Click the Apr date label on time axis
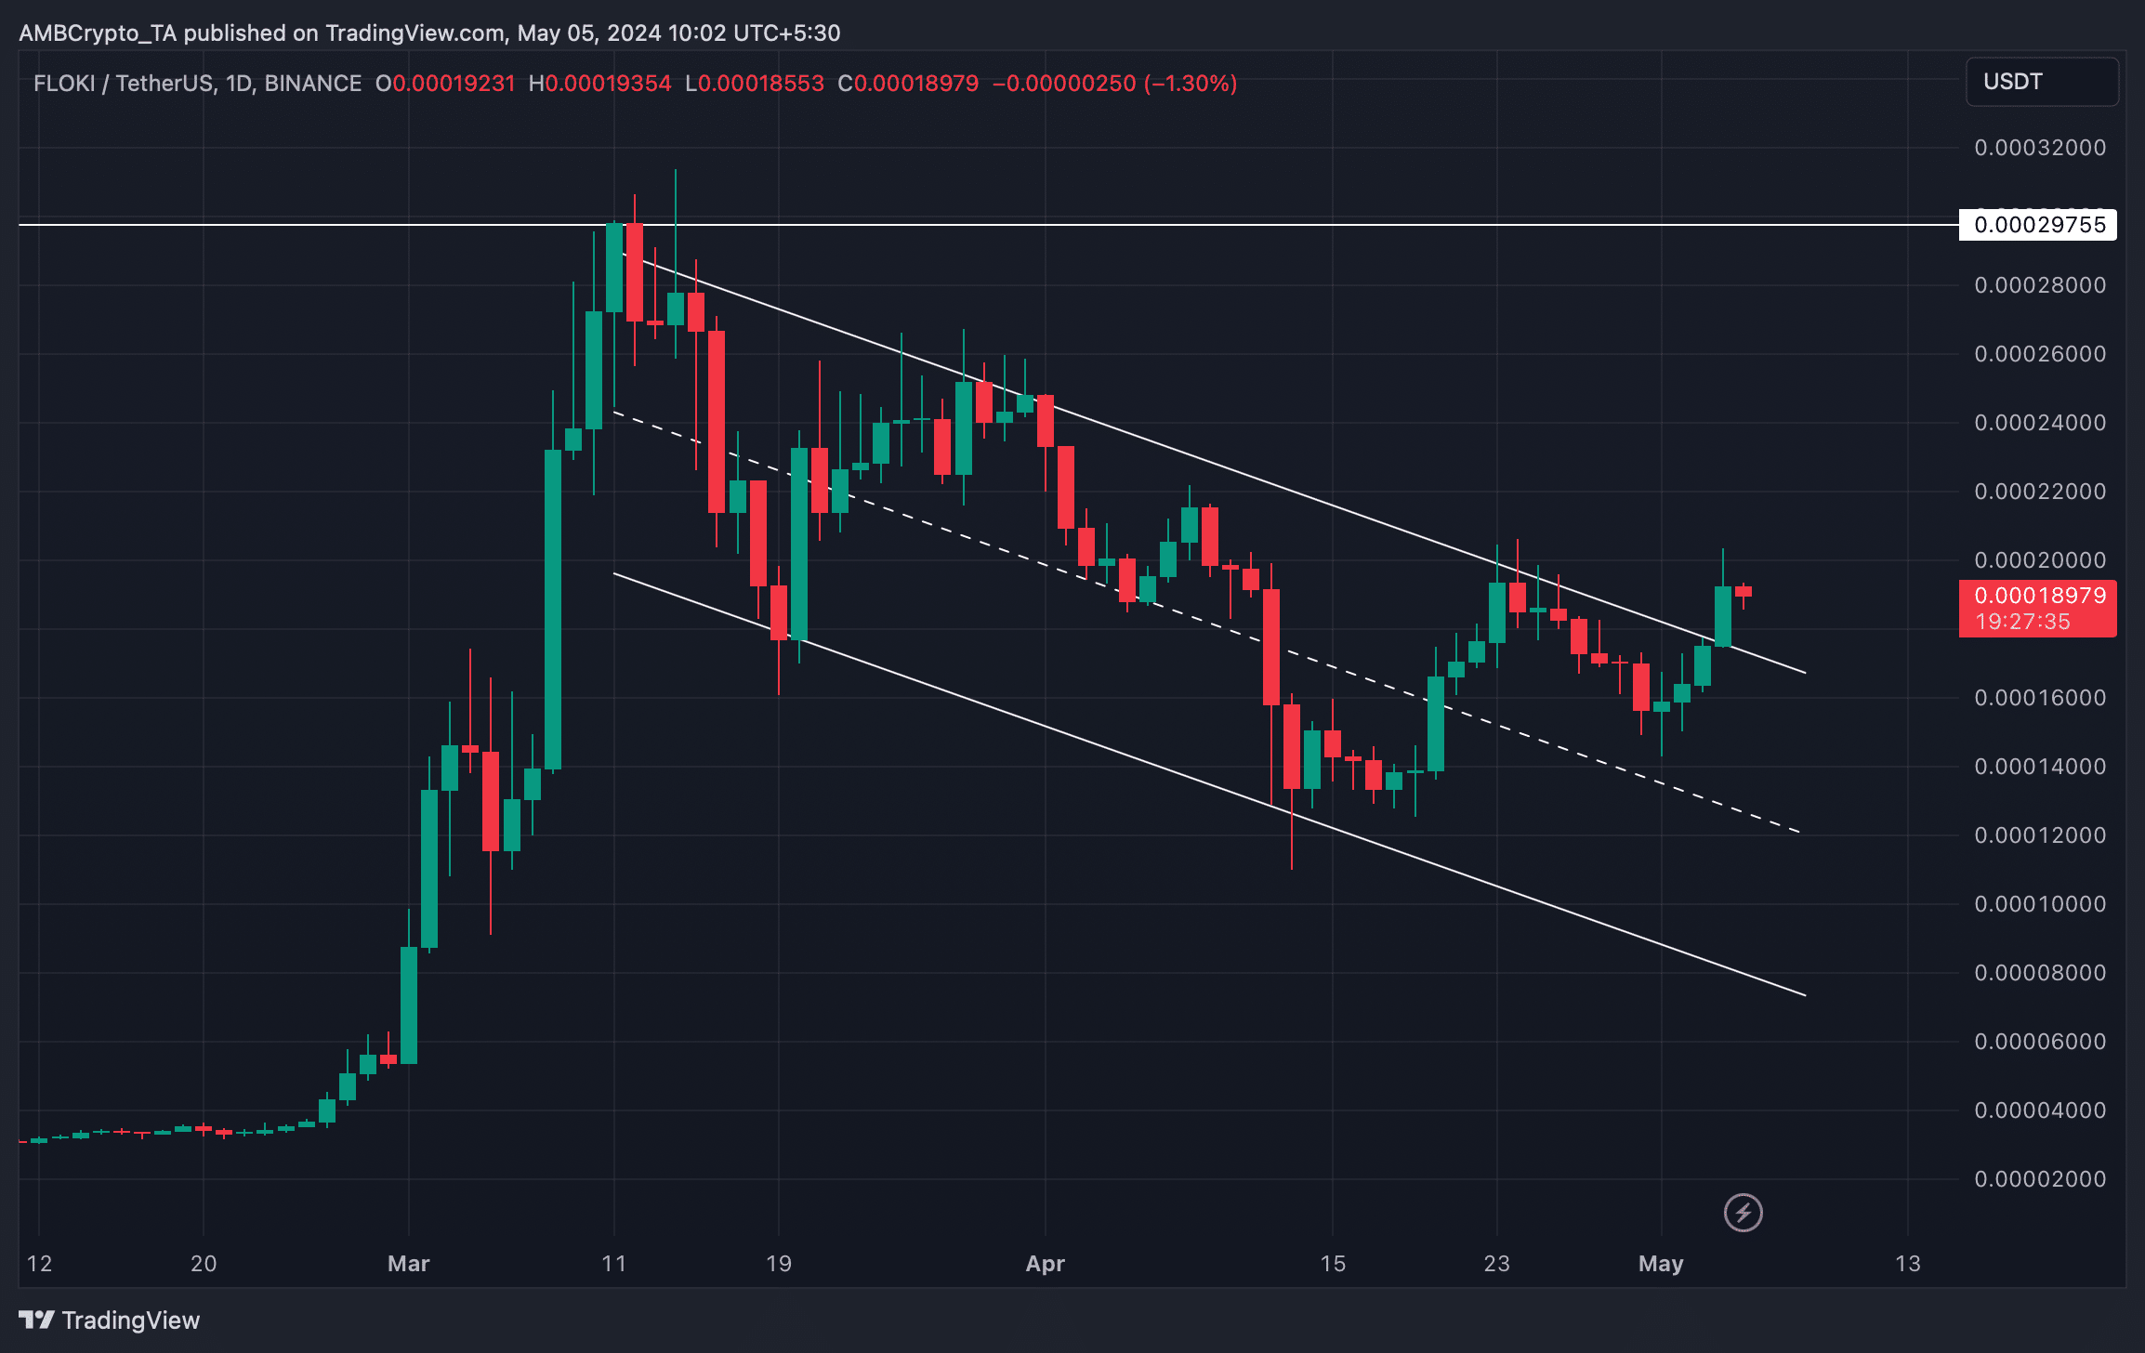2145x1353 pixels. (x=1046, y=1264)
